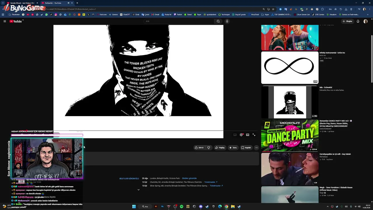Share the video using Paylaş
The width and height of the screenshot is (373, 210).
(220, 148)
